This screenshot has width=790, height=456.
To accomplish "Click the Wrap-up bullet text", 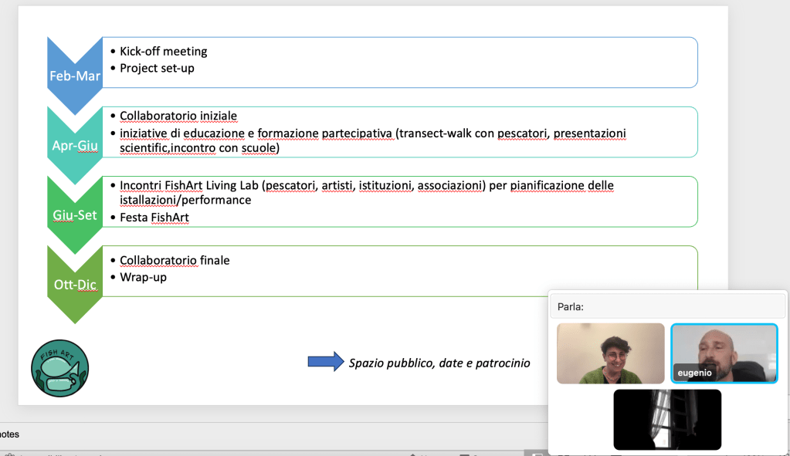I will pyautogui.click(x=143, y=276).
